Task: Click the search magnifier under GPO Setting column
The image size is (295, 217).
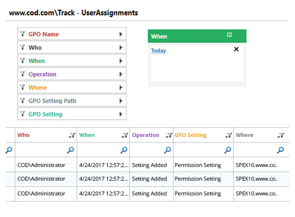Action: [227, 150]
